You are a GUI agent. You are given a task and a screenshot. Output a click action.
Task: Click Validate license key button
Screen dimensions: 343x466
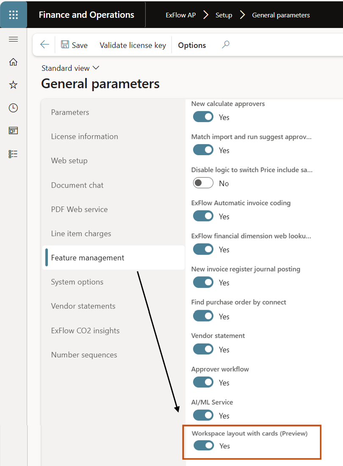(x=133, y=45)
